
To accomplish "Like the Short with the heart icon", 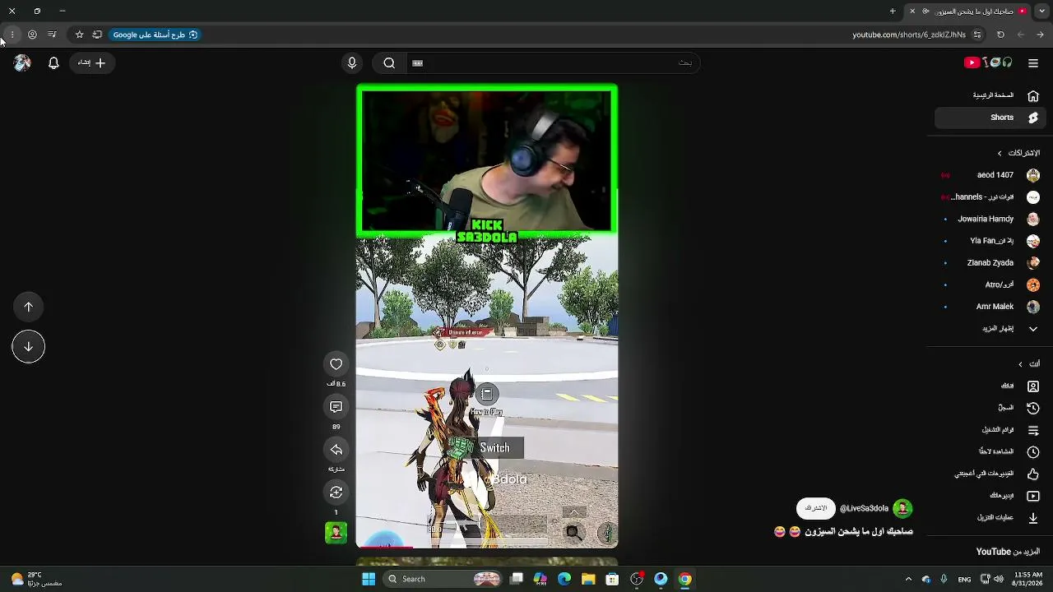I will (336, 364).
